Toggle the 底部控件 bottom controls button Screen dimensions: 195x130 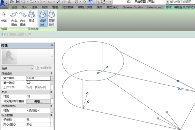coord(43,18)
